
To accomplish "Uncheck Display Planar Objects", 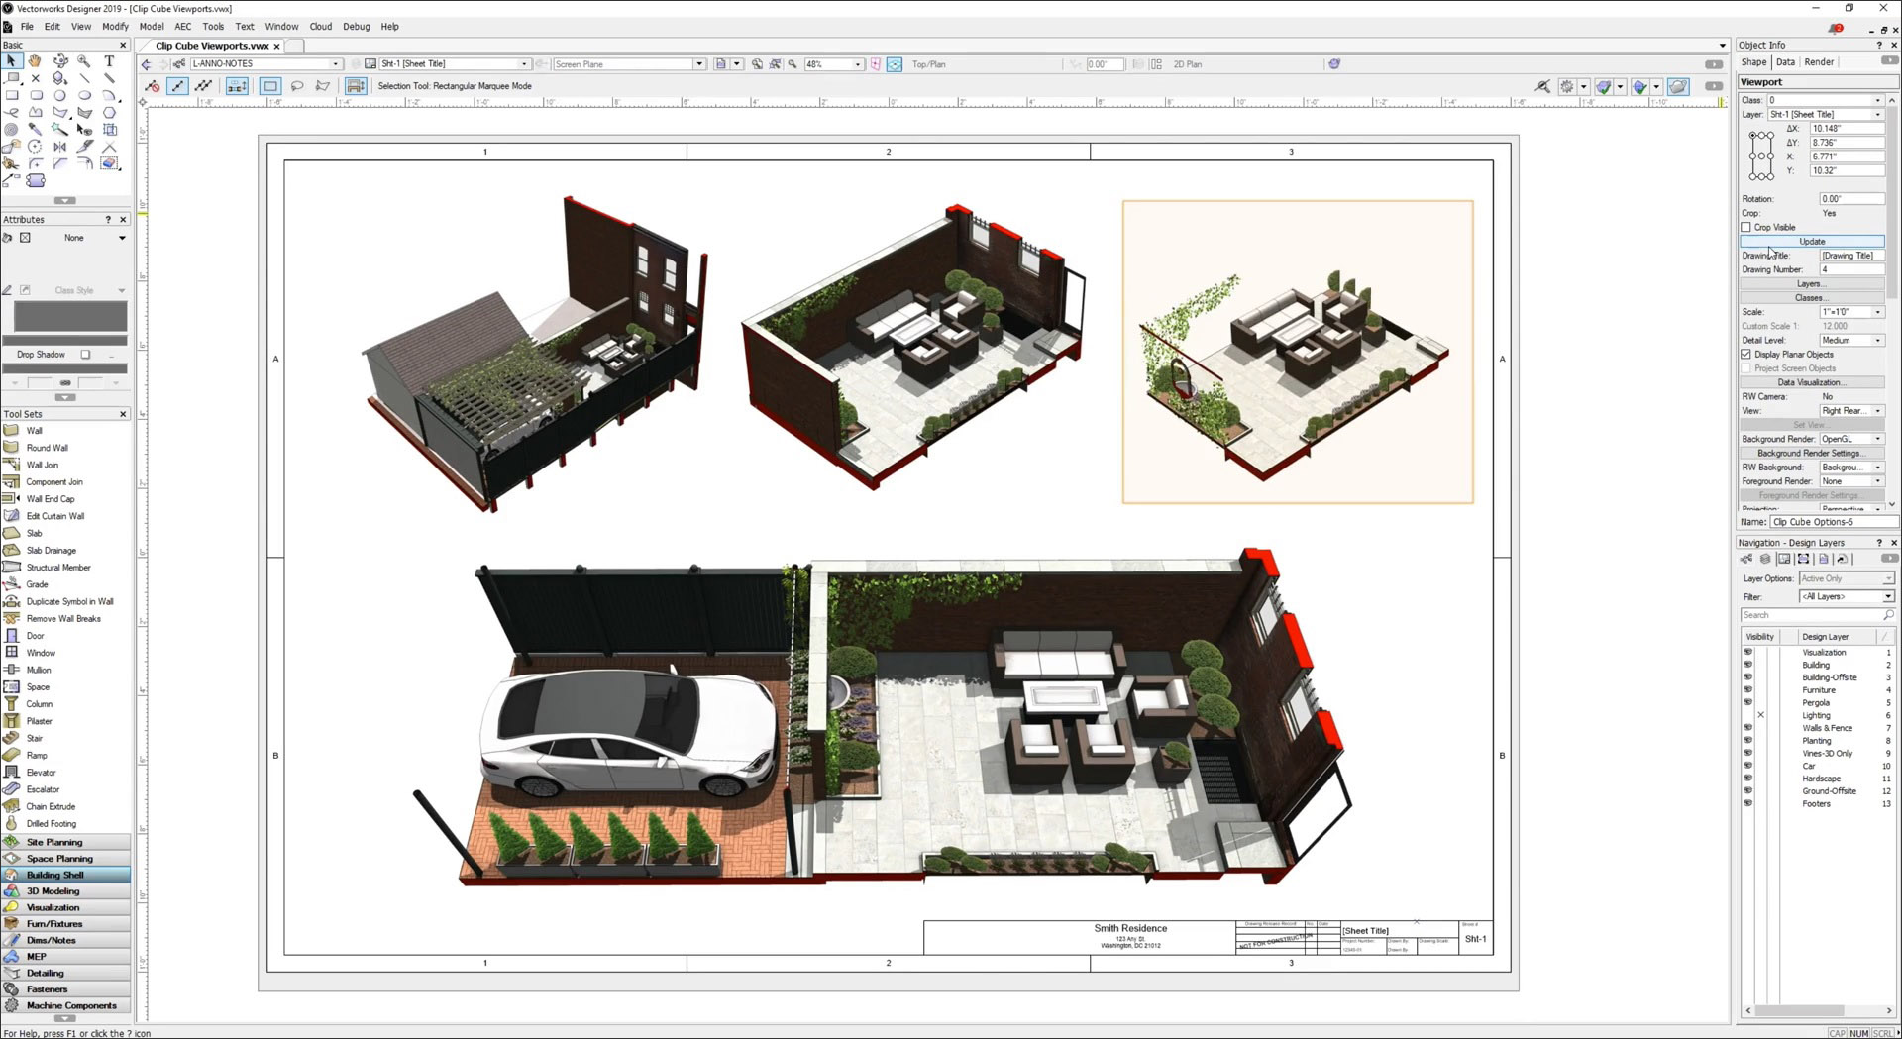I will coord(1746,355).
